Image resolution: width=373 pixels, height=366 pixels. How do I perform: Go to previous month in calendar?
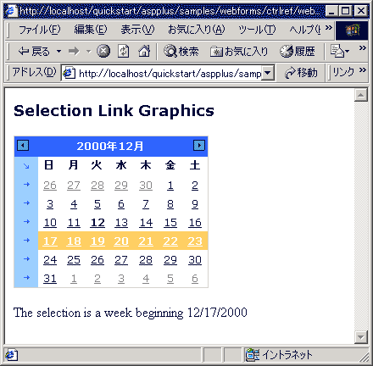pyautogui.click(x=23, y=146)
